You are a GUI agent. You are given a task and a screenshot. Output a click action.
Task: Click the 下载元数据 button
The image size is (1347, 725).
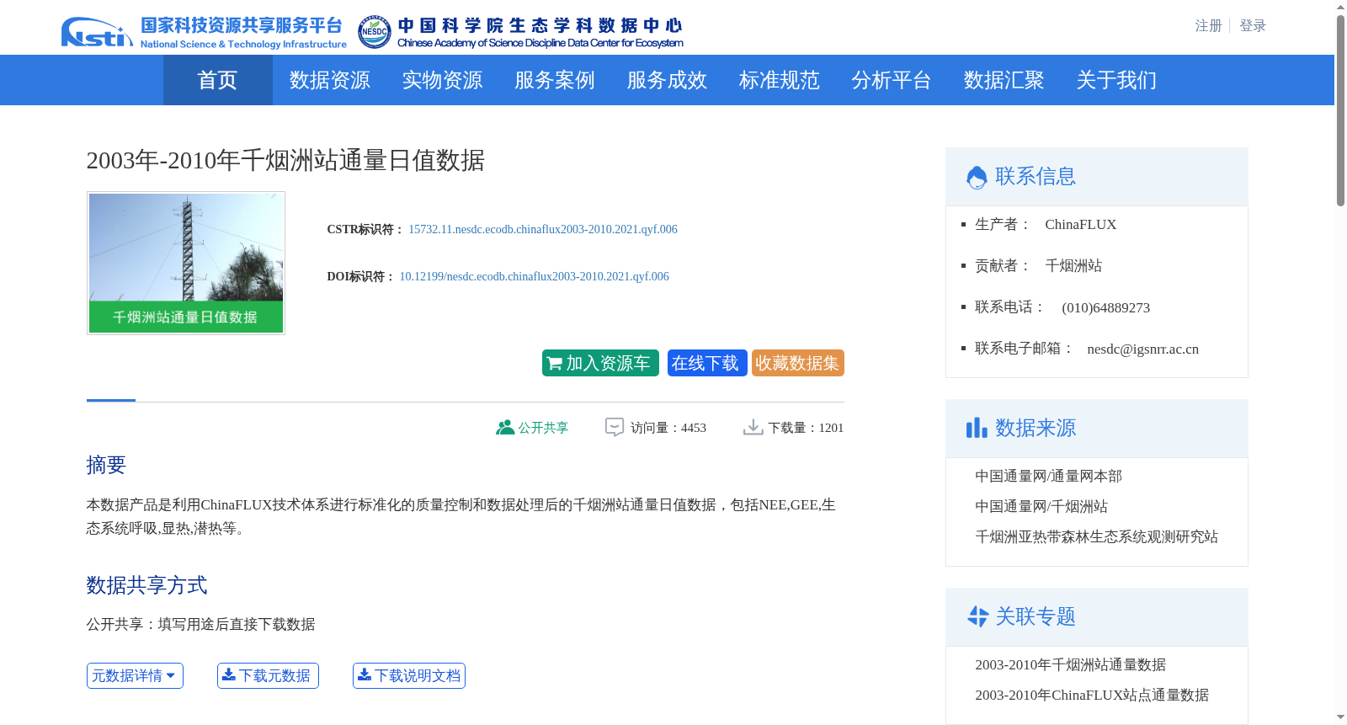268,675
